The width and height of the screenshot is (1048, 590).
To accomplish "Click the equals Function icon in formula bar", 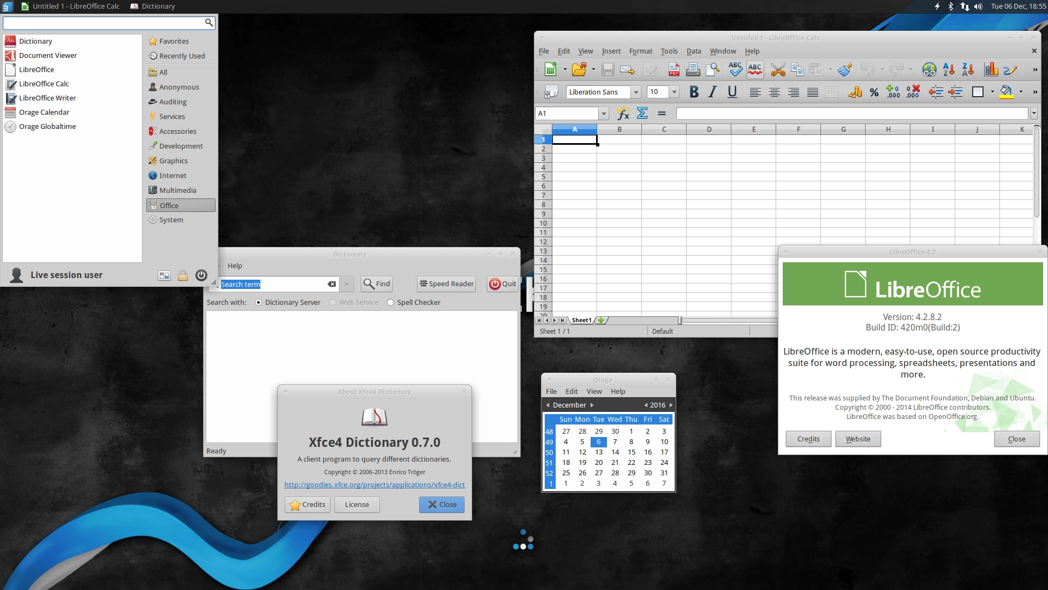I will [x=662, y=113].
